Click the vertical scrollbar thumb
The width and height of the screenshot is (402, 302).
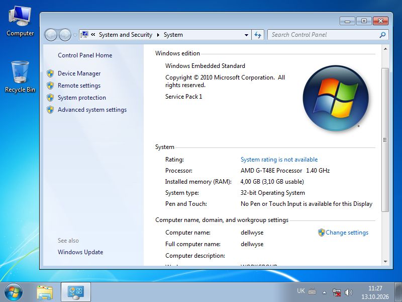(385, 140)
